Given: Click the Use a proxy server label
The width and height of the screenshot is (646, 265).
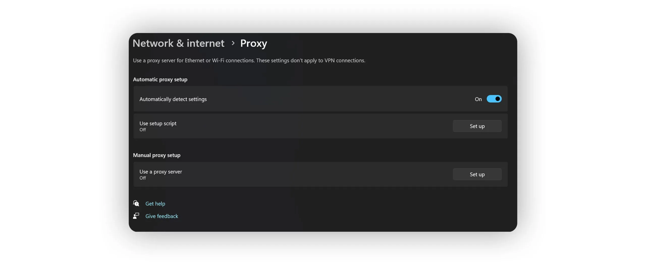Looking at the screenshot, I should pyautogui.click(x=160, y=171).
